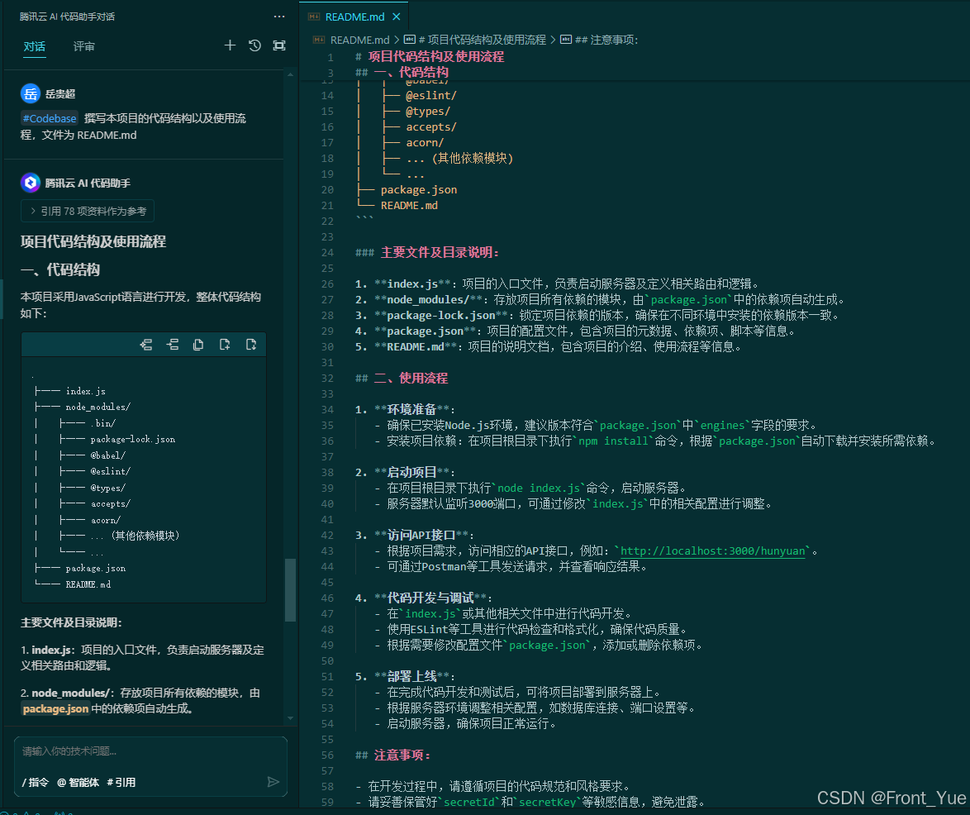Click chat scroll down arrow
This screenshot has width=970, height=815.
click(x=290, y=718)
